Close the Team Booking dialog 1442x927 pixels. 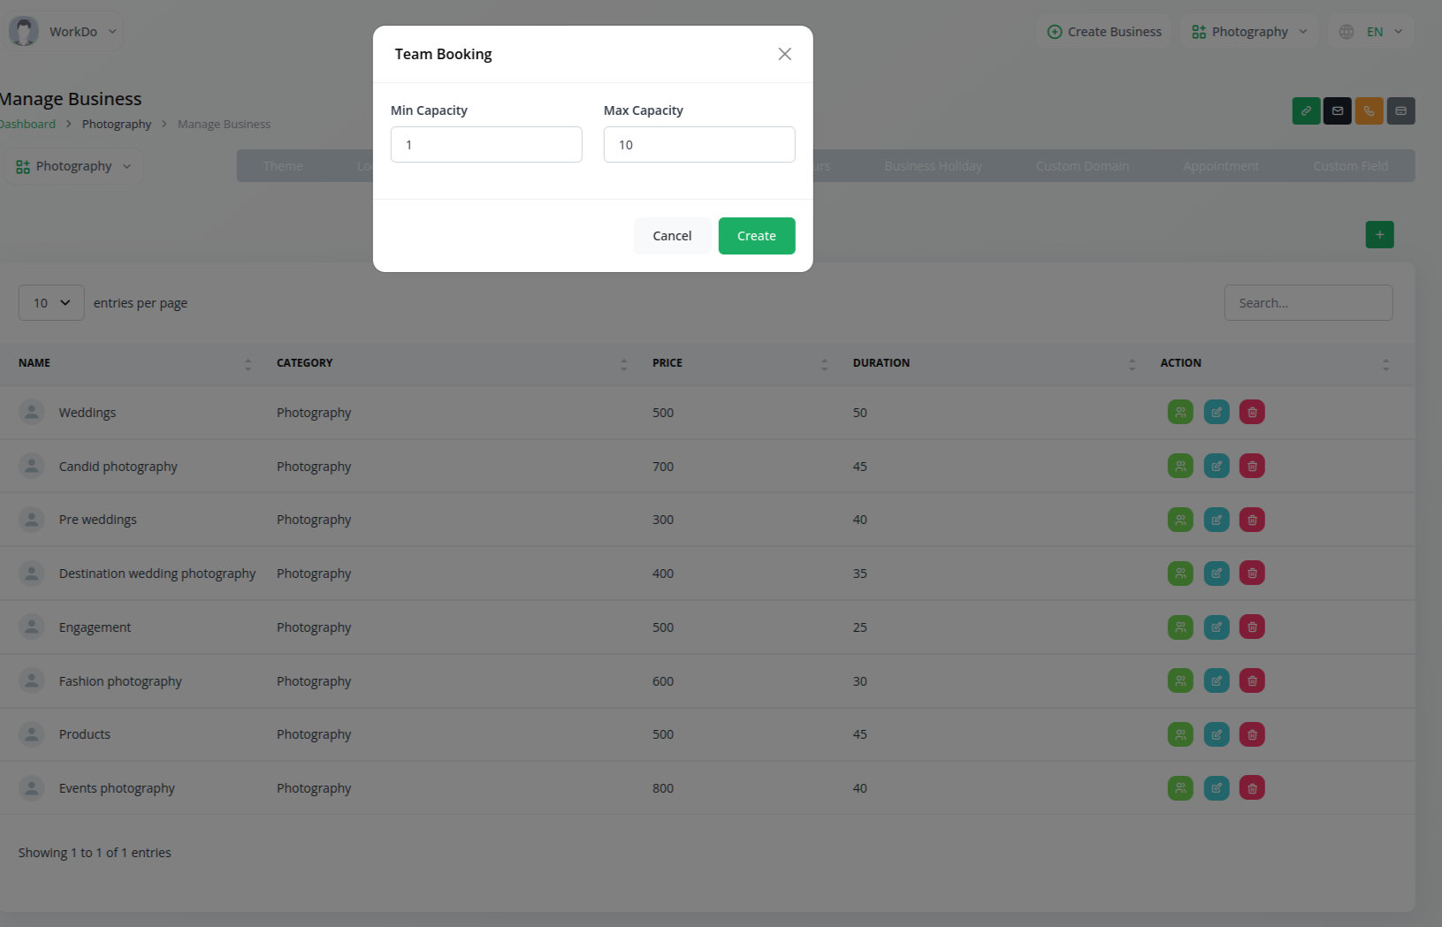click(784, 54)
